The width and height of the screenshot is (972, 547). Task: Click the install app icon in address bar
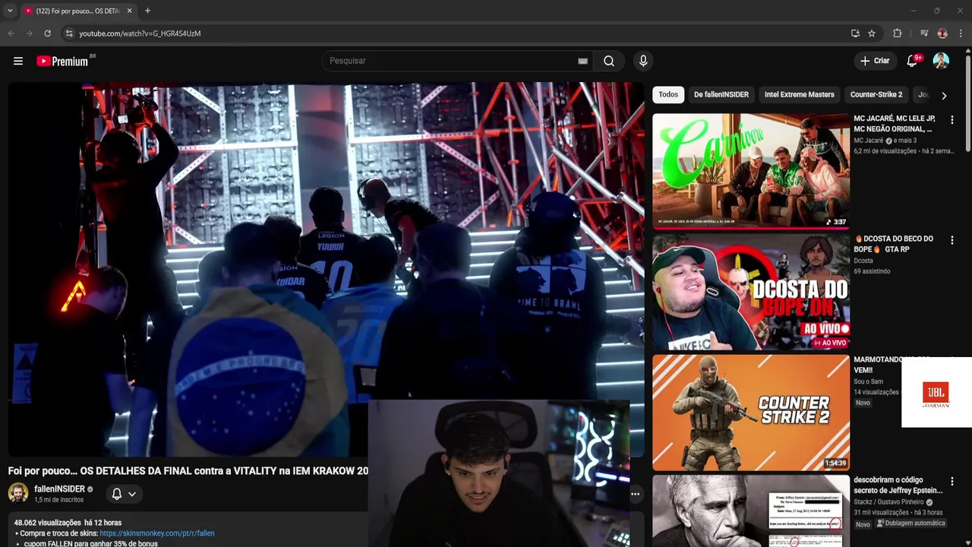(855, 33)
